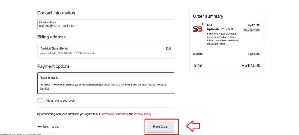
Task: Click the Return to Cart text link
Action: click(x=51, y=127)
